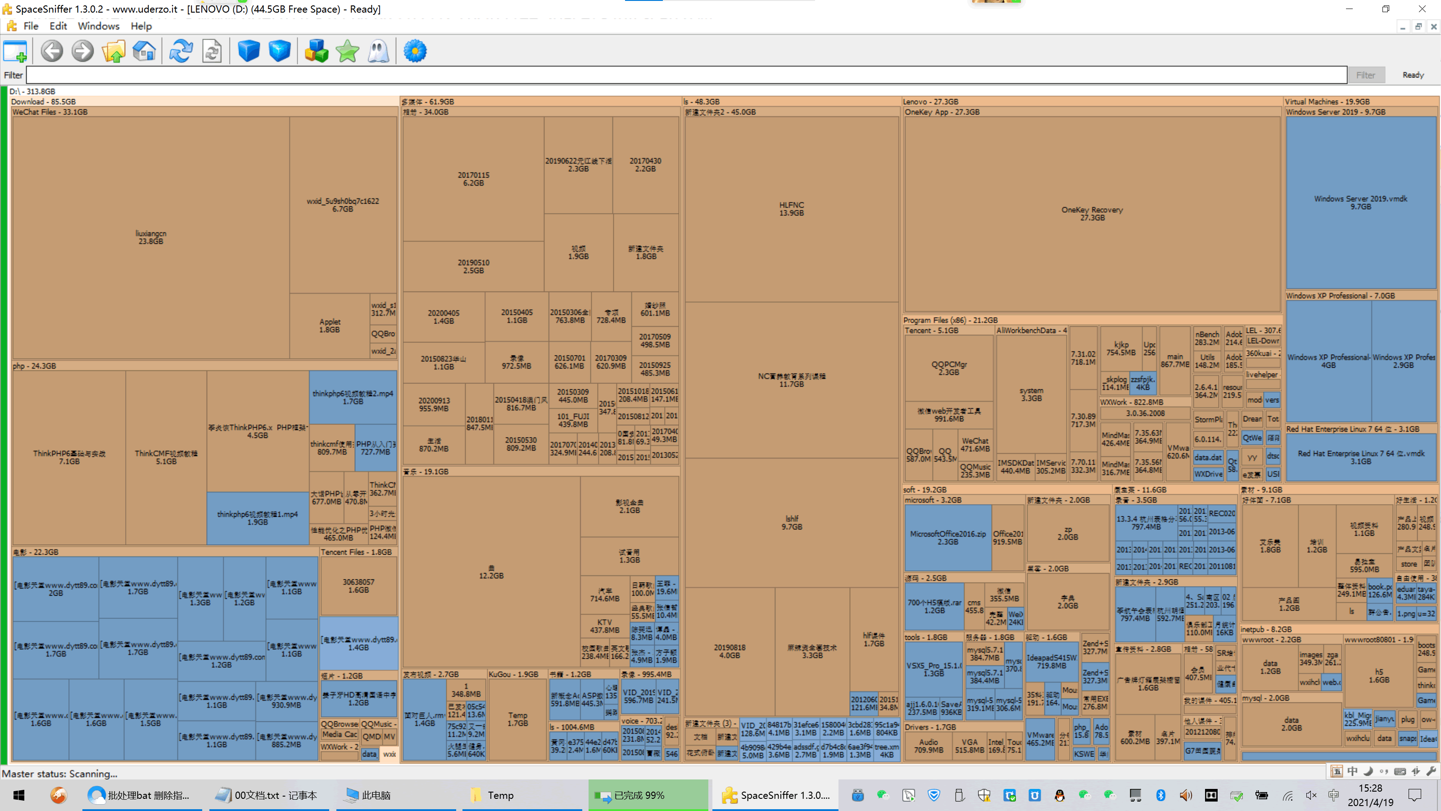Click the Less Detail solid blue cube
The height and width of the screenshot is (811, 1441).
[x=249, y=51]
